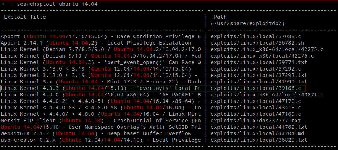This screenshot has width=338, height=150.
Task: Click Apport 2.14.1 Local Privilege Escalation title
Action: [96, 43]
